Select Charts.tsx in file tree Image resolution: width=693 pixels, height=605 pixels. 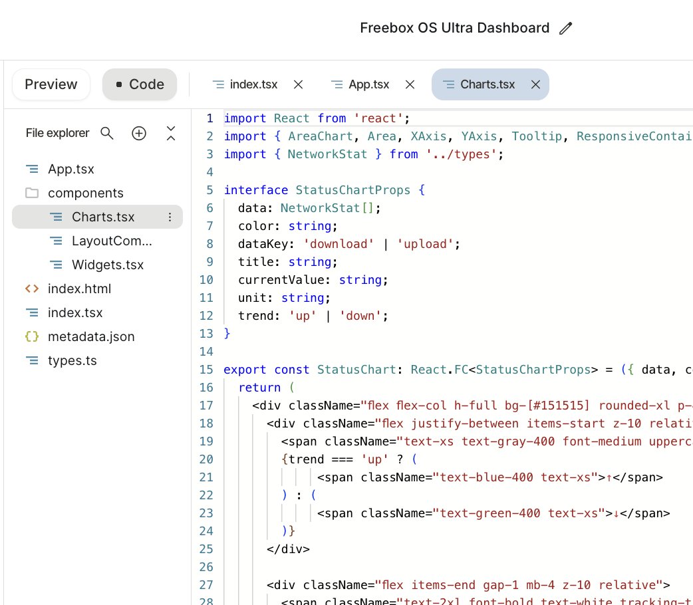[x=97, y=217]
